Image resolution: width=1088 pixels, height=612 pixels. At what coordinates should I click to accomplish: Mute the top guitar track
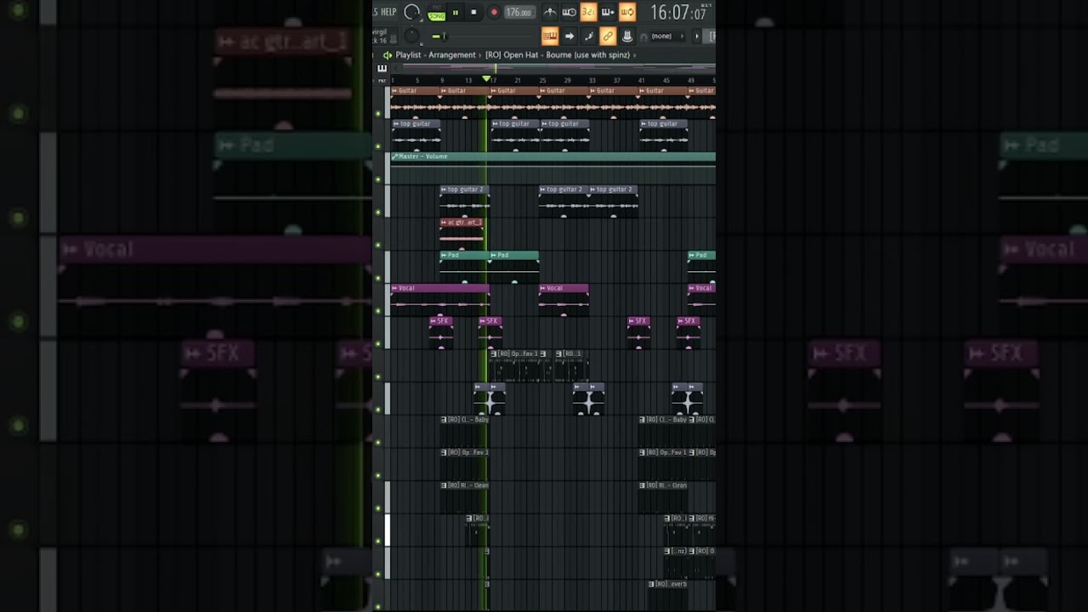(x=378, y=146)
